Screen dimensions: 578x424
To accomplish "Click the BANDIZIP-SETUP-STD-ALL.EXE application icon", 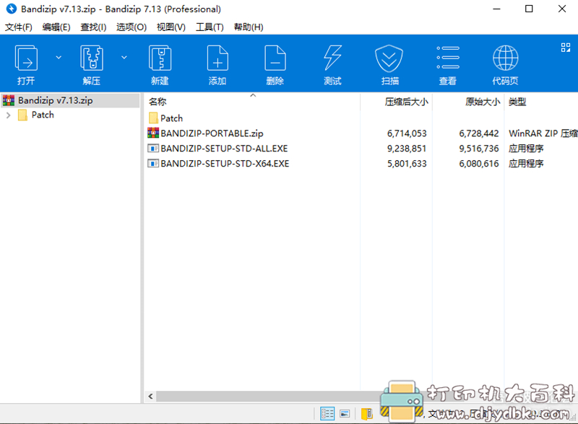I will coord(153,149).
